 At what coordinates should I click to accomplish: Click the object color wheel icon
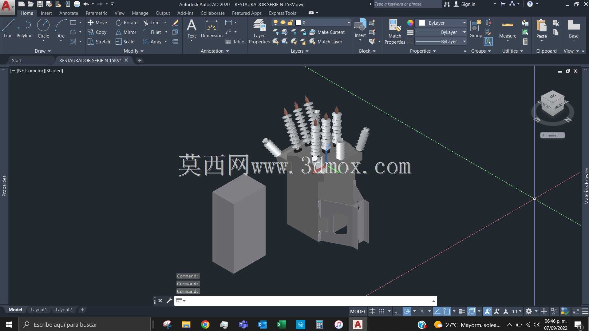coord(410,23)
